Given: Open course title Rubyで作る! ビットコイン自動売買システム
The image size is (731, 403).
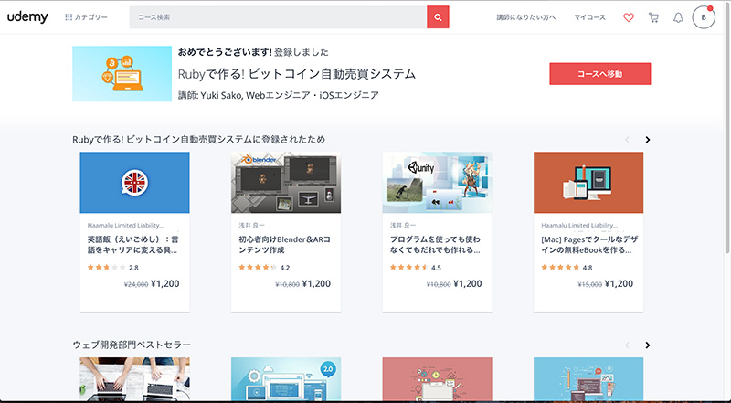Looking at the screenshot, I should click(297, 74).
